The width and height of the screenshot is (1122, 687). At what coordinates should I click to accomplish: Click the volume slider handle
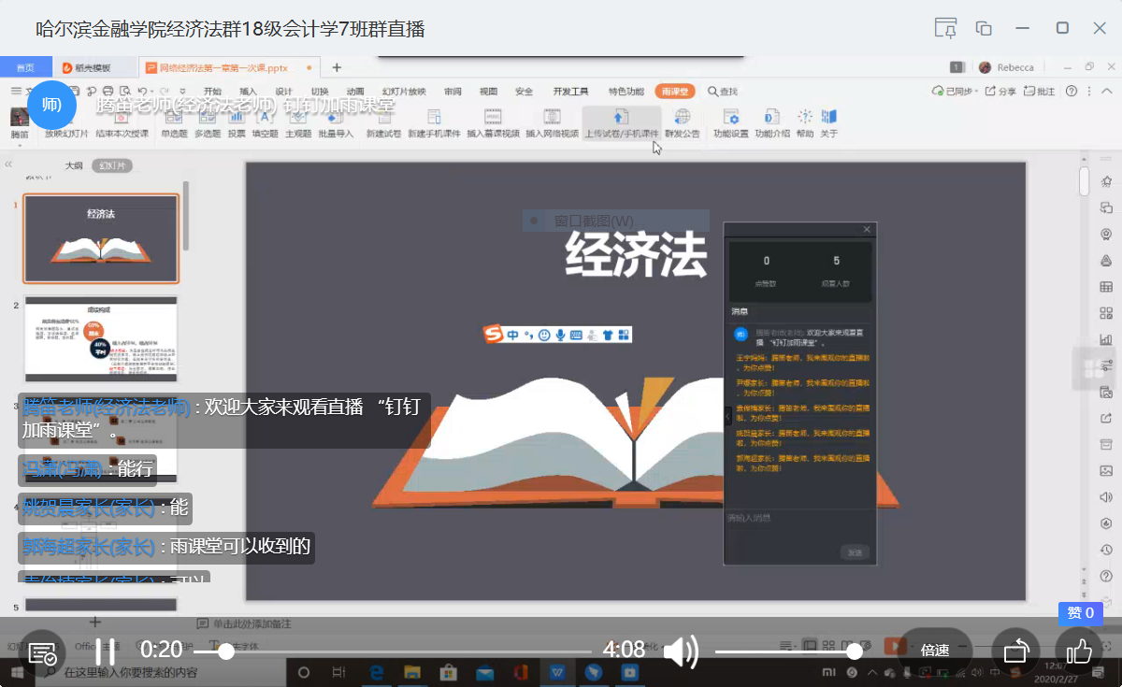pyautogui.click(x=854, y=651)
